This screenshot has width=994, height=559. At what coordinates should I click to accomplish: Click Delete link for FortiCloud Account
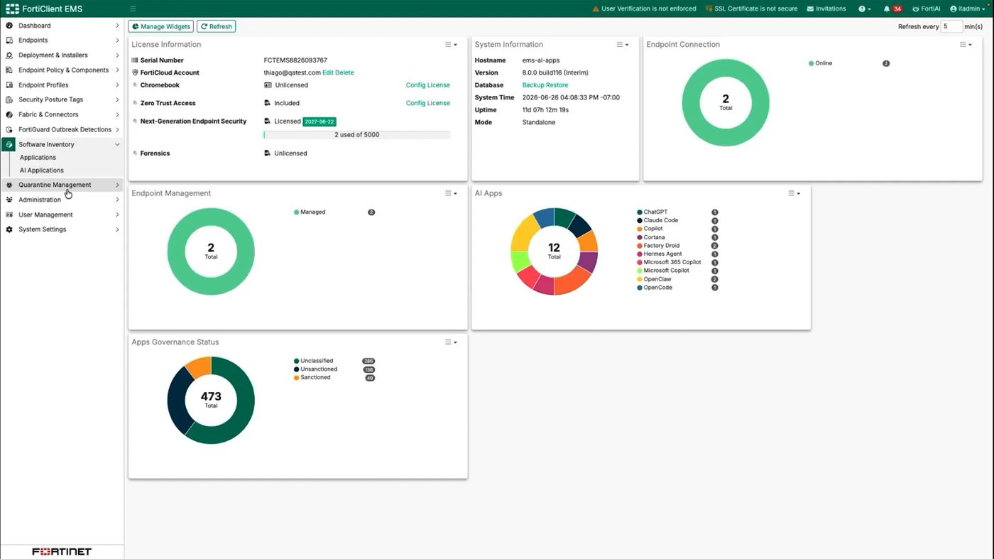(344, 72)
